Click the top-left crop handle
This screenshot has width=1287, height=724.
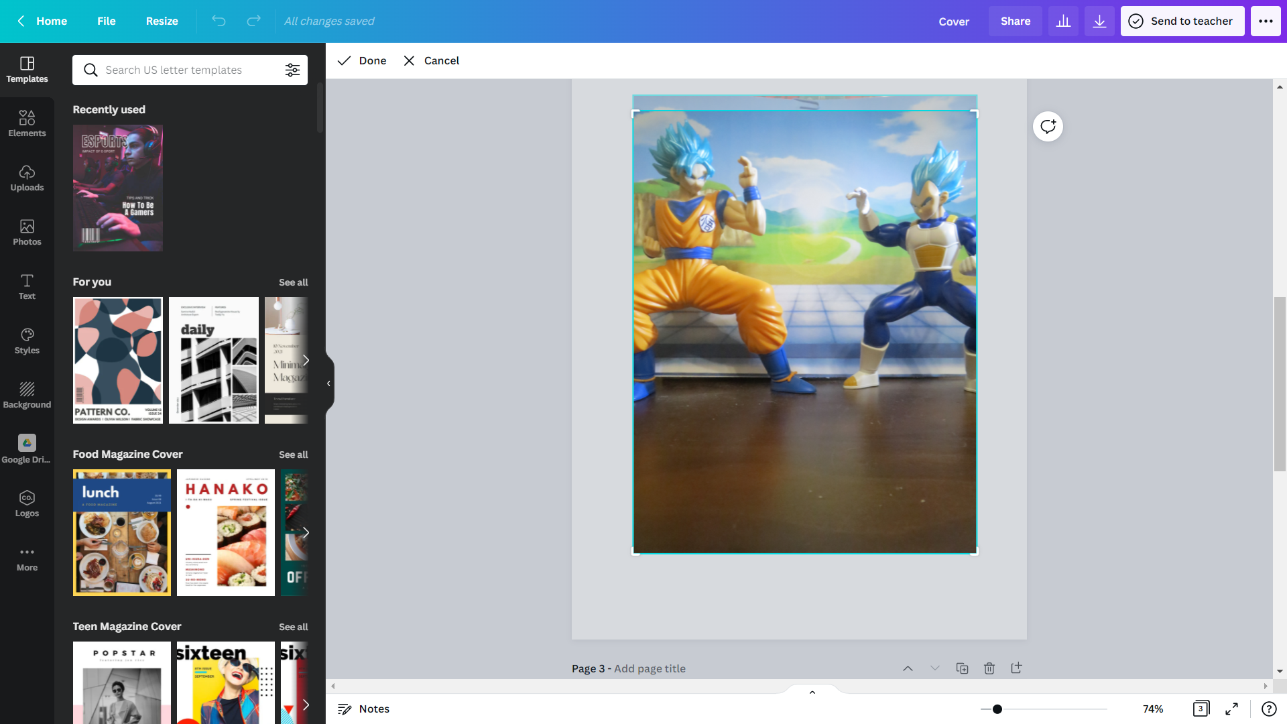(635, 113)
